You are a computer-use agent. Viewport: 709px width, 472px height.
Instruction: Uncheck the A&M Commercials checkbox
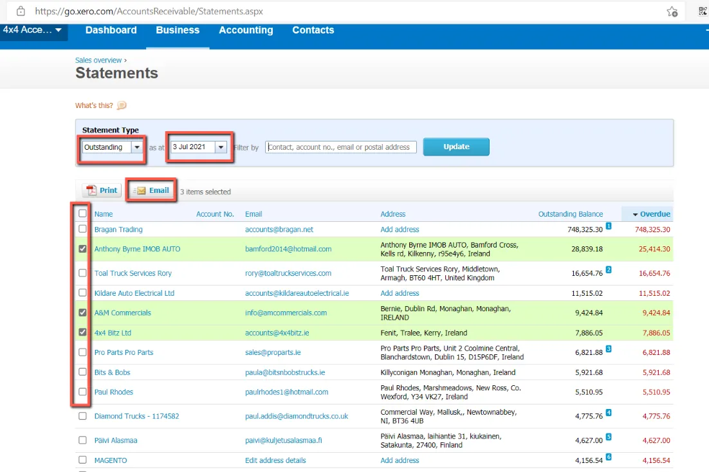click(82, 313)
